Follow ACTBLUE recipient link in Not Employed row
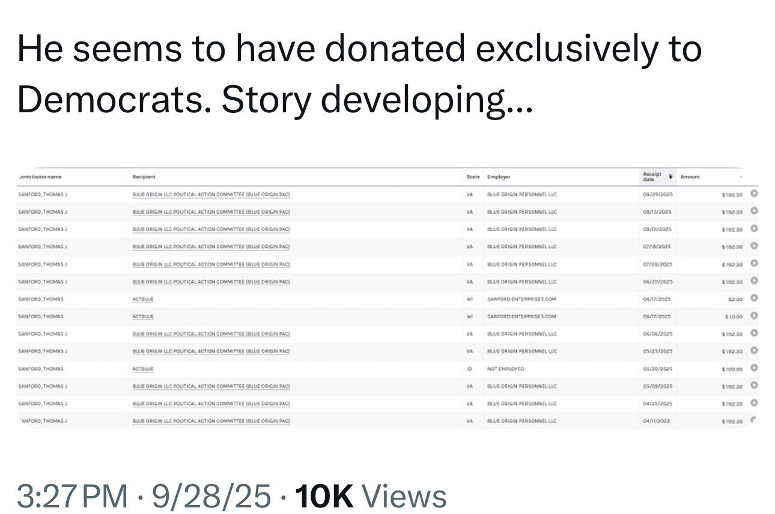Screen dimensions: 775x514 pos(143,369)
